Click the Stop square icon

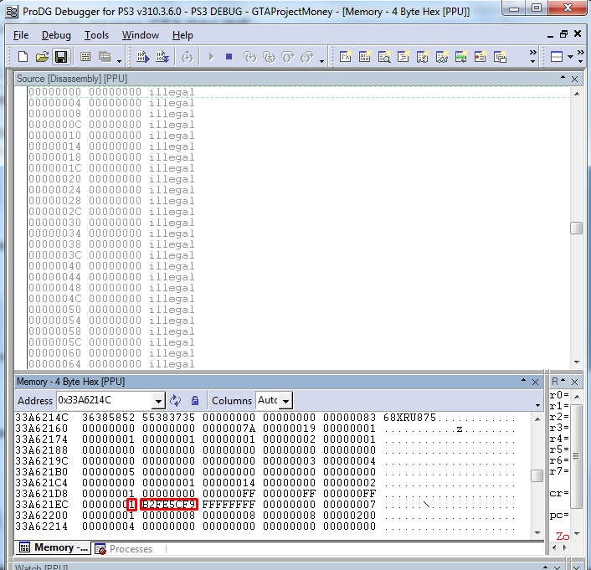229,57
